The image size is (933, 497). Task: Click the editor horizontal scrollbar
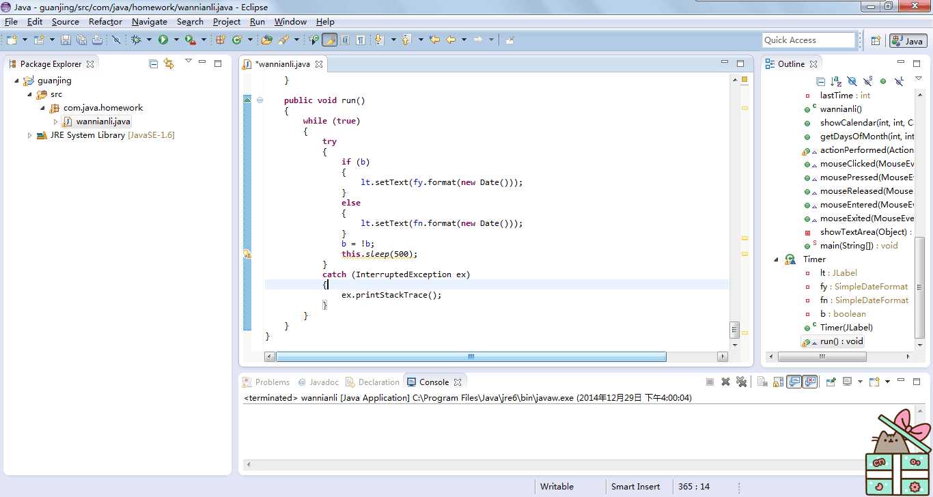click(471, 356)
